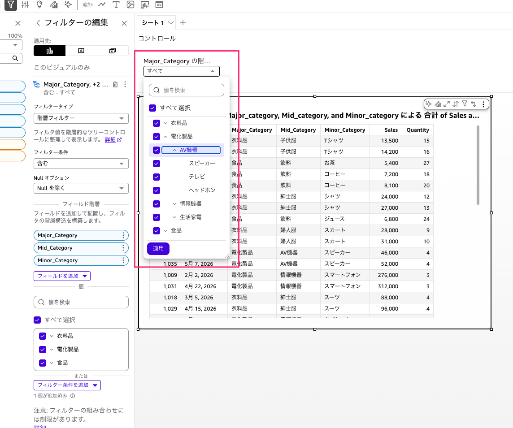Image resolution: width=513 pixels, height=428 pixels.
Task: Open the Filter pane from top toolbar
Action: (x=11, y=4)
